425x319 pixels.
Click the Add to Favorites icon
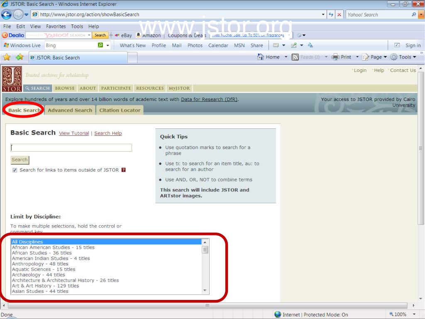tap(20, 57)
